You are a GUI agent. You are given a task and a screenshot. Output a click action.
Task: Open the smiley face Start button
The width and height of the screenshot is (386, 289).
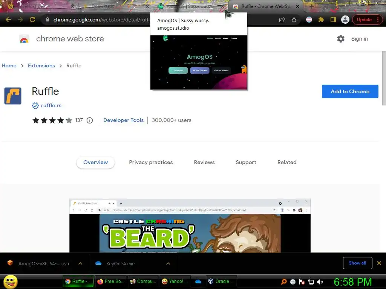tap(10, 281)
